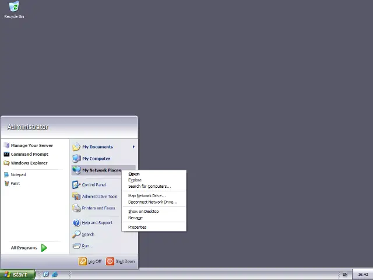Select Search for Computers... in the context menu
The image size is (373, 280).
pos(154,187)
